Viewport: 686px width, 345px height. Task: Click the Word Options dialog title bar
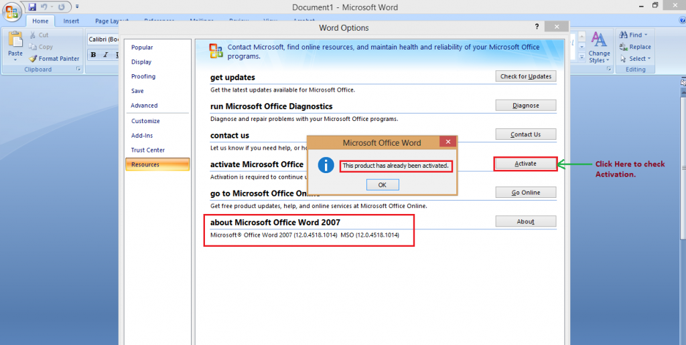click(x=344, y=27)
